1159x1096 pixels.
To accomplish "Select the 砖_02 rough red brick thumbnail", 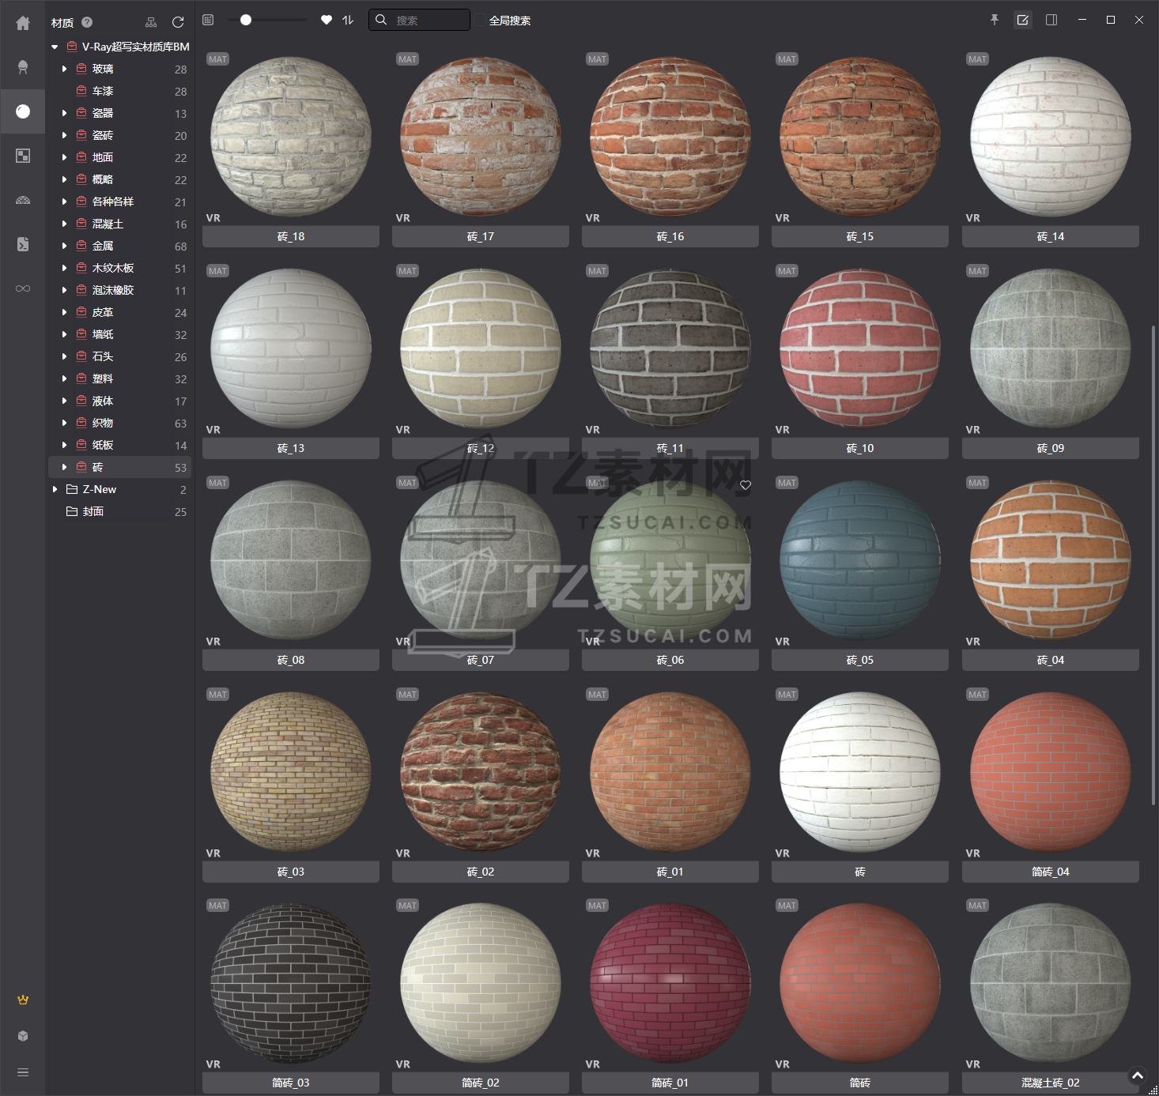I will tap(481, 772).
